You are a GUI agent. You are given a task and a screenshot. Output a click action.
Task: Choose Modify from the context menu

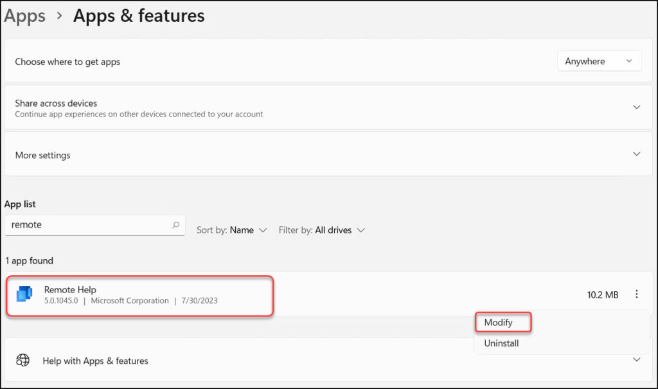499,323
